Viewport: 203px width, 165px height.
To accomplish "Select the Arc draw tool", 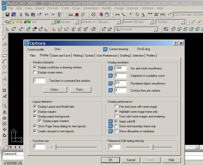I will (5, 61).
